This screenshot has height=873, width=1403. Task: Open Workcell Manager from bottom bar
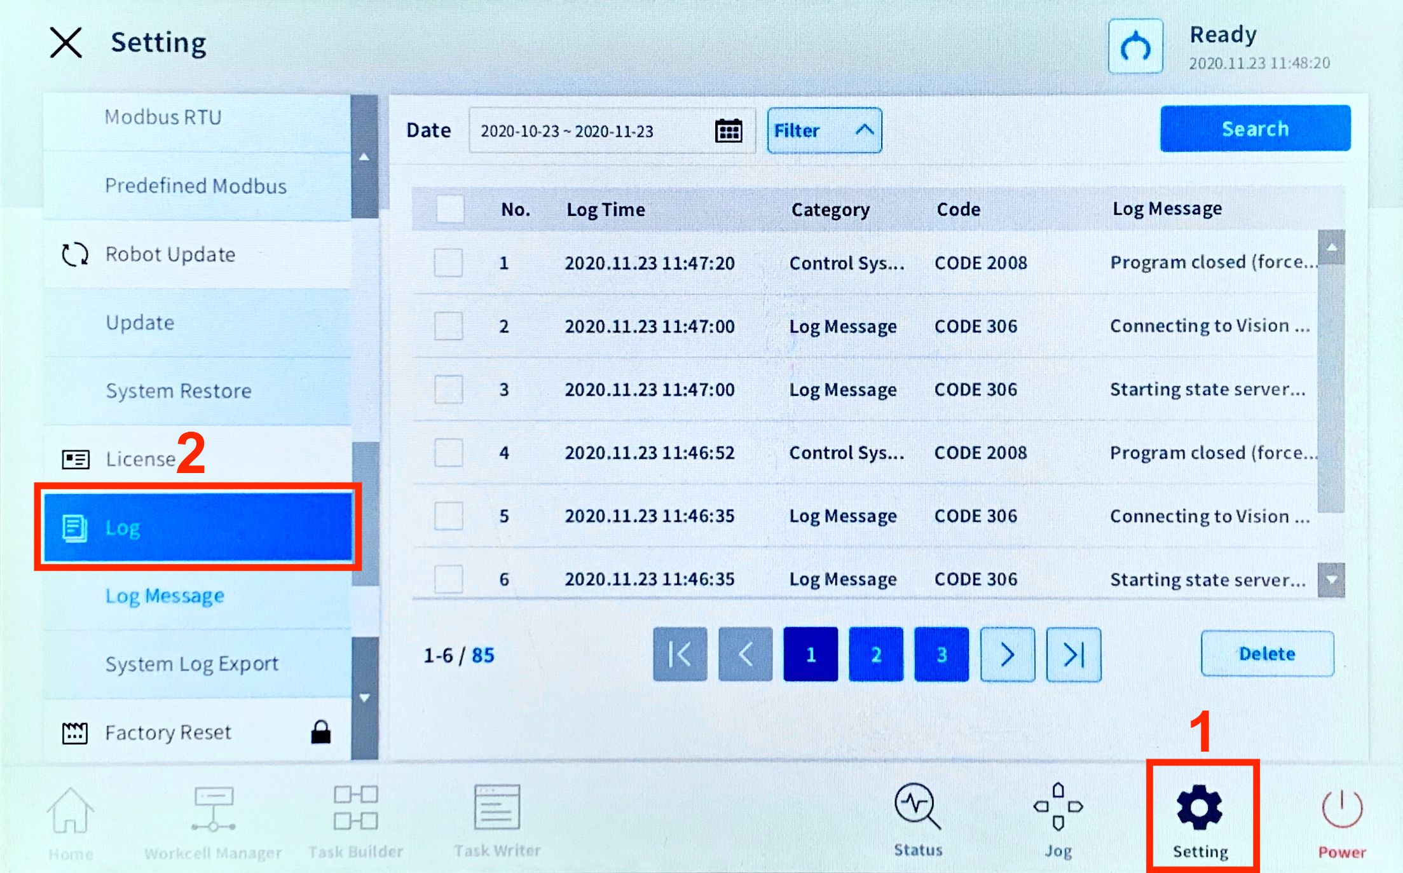(x=212, y=823)
